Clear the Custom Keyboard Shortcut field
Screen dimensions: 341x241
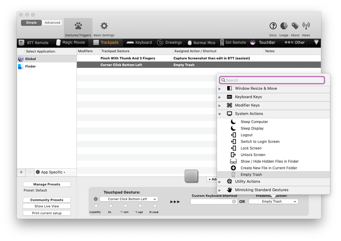click(x=234, y=202)
